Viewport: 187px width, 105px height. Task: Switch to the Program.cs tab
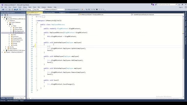pos(62,13)
